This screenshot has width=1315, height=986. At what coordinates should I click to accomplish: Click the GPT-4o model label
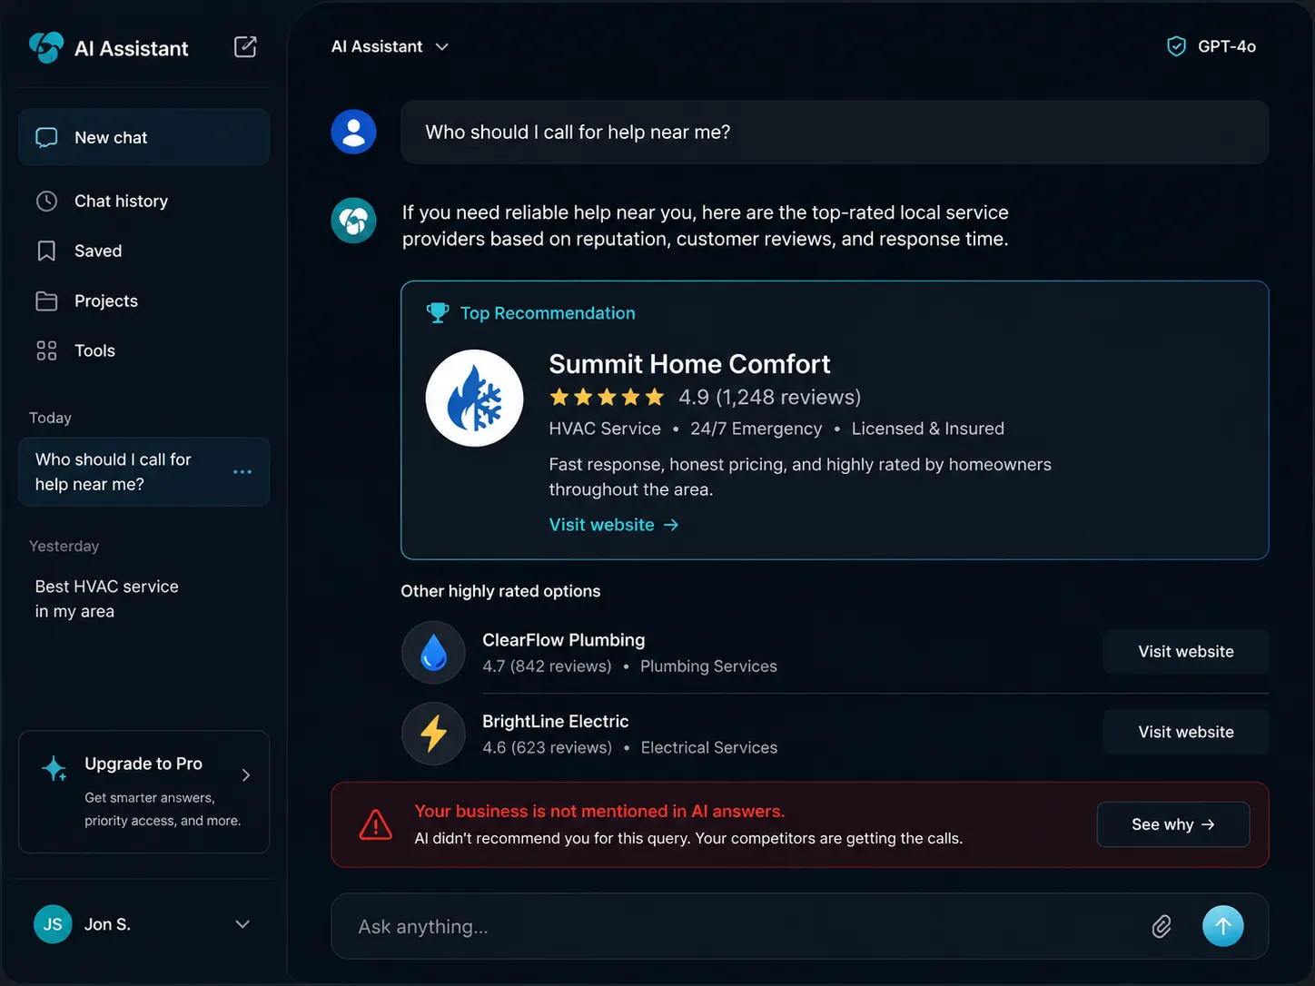coord(1226,46)
